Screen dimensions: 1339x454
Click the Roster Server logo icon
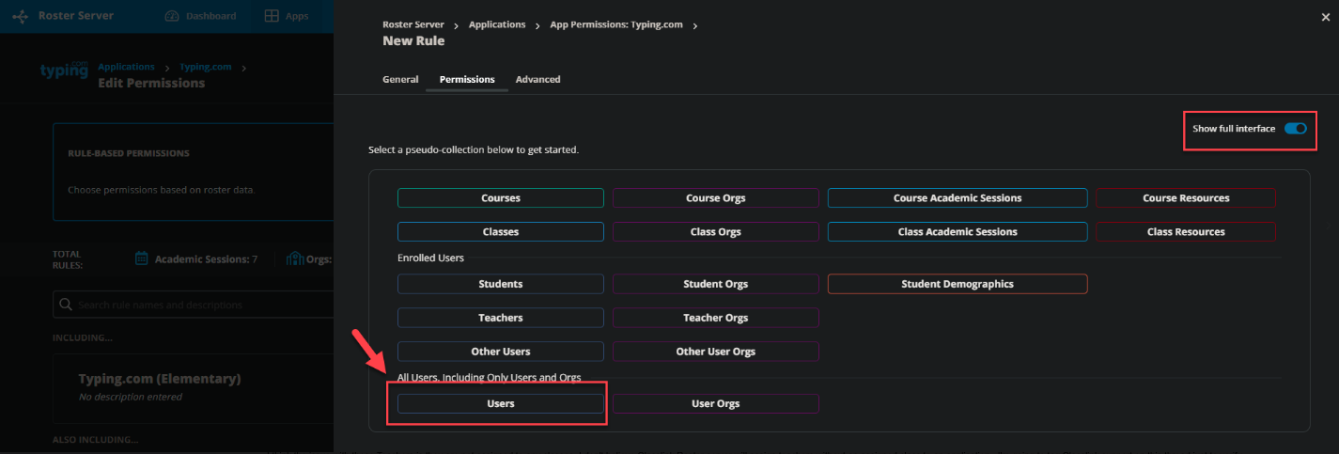(20, 16)
